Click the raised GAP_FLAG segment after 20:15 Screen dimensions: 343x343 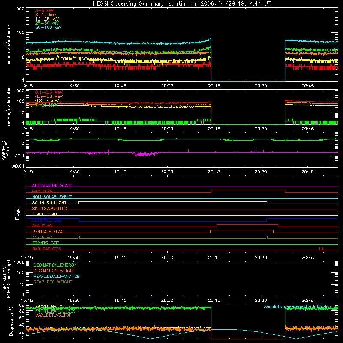click(x=248, y=190)
